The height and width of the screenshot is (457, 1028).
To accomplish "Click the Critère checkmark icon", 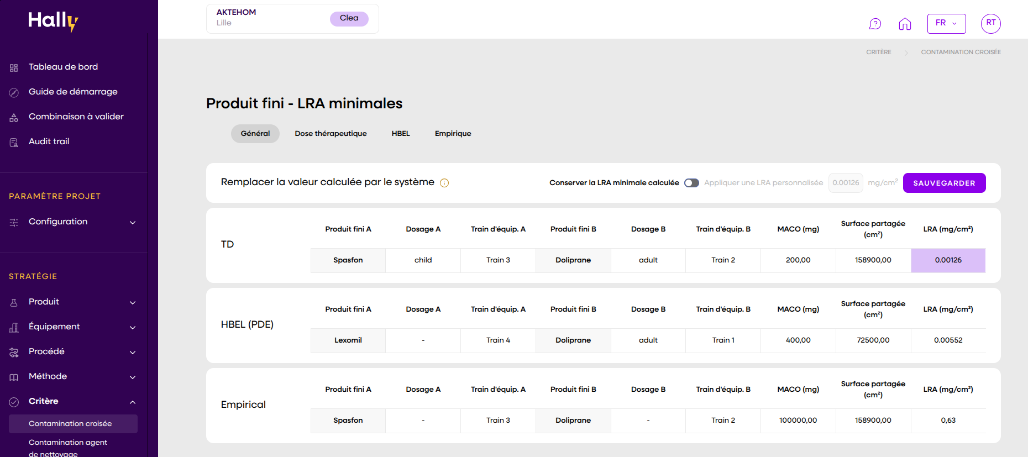I will pyautogui.click(x=14, y=402).
